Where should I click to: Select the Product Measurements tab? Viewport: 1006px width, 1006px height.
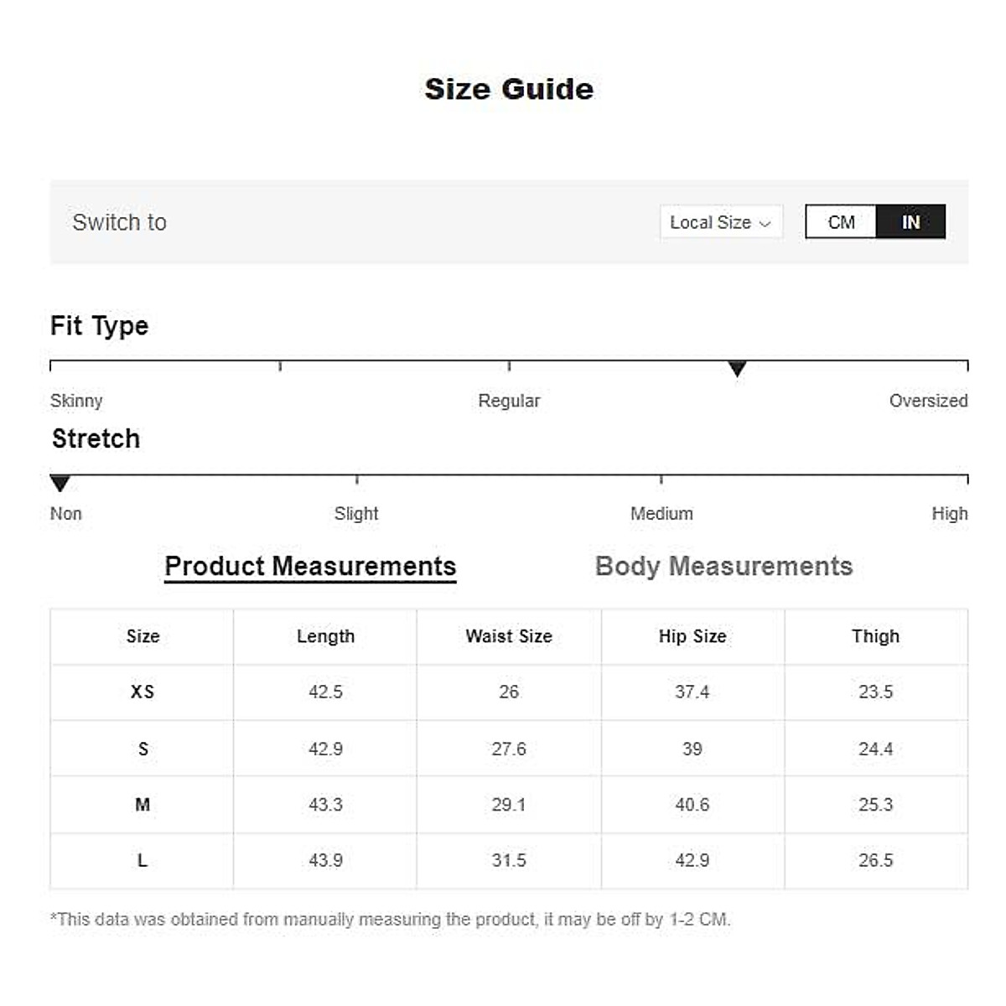(x=310, y=566)
